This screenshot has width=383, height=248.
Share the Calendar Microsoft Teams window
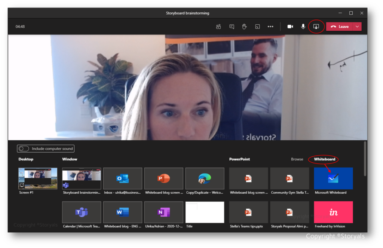[x=82, y=212]
